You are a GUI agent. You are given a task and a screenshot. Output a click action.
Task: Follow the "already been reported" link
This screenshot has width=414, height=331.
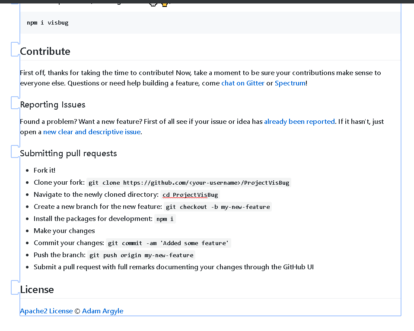[299, 121]
